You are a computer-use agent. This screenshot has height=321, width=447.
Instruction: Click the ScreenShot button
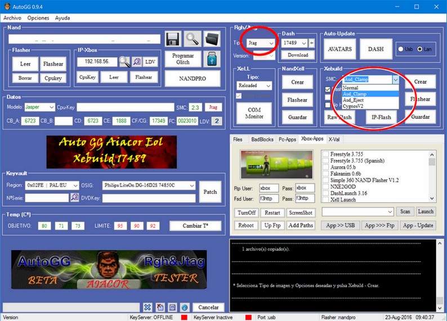(x=301, y=213)
